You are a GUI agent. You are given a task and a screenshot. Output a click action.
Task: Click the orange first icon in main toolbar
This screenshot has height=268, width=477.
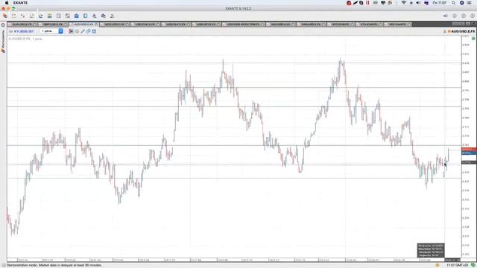click(5, 16)
